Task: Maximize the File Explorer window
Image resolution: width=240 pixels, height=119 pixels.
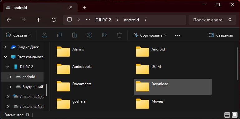Action: click(218, 5)
